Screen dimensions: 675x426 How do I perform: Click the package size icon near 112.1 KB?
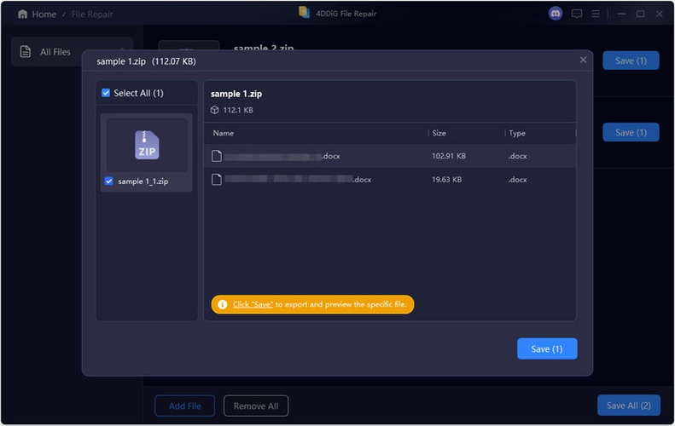(214, 110)
